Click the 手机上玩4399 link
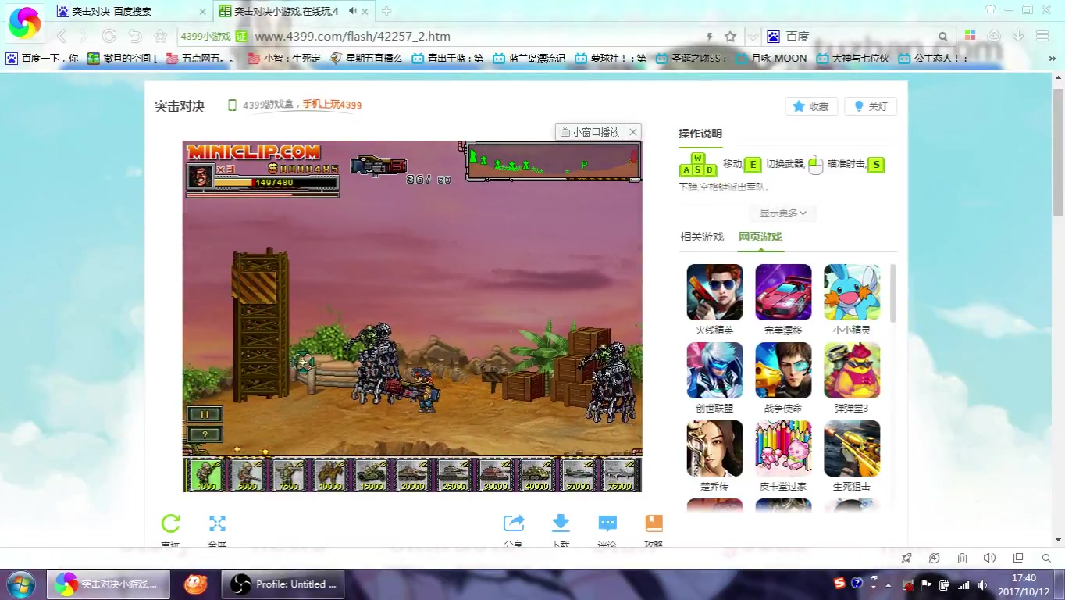This screenshot has width=1065, height=600. coord(332,105)
